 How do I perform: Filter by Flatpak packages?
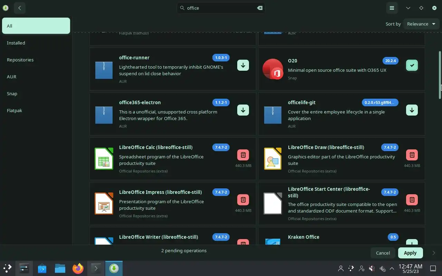coord(36,110)
